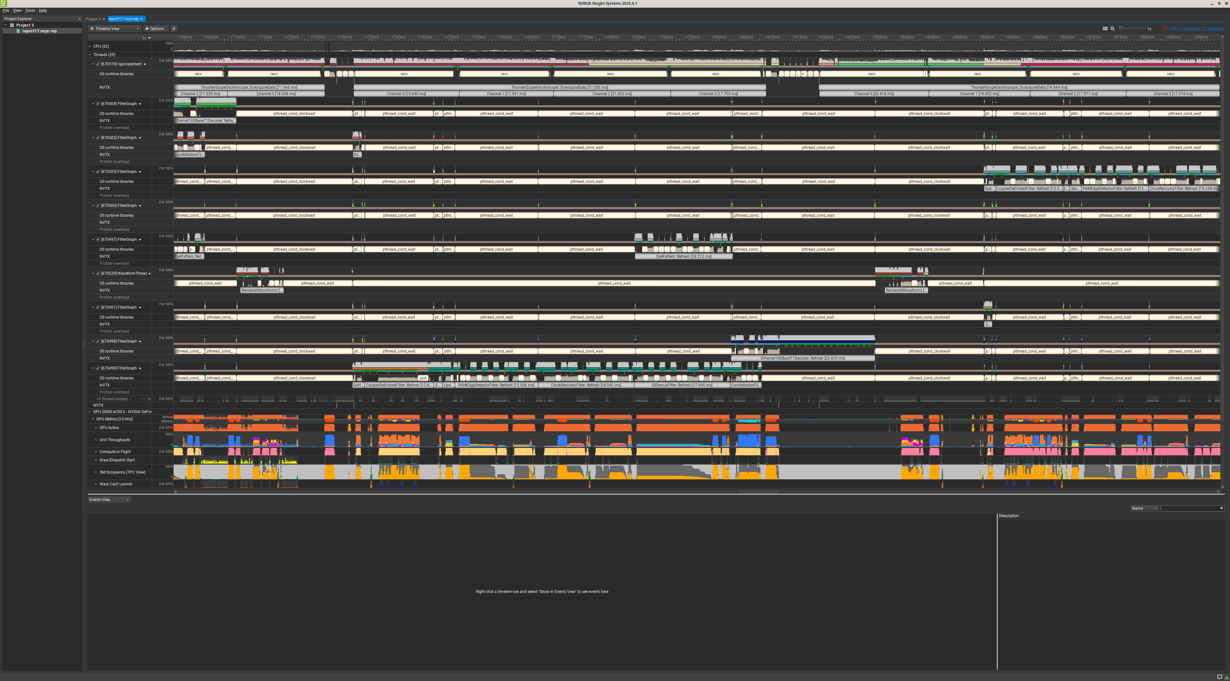
Task: Click the red error indicator icon
Action: pos(1165,28)
